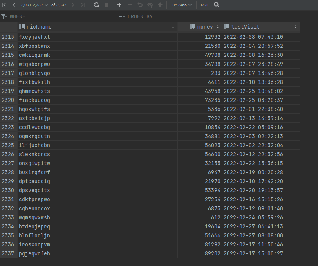Select the lastVisit column header
Viewport: 318px width, 266px height.
point(261,27)
